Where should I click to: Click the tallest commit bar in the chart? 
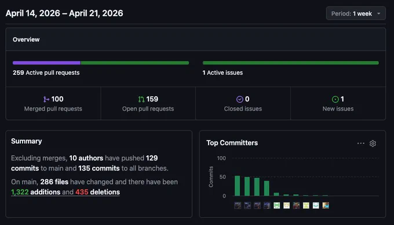click(237, 186)
